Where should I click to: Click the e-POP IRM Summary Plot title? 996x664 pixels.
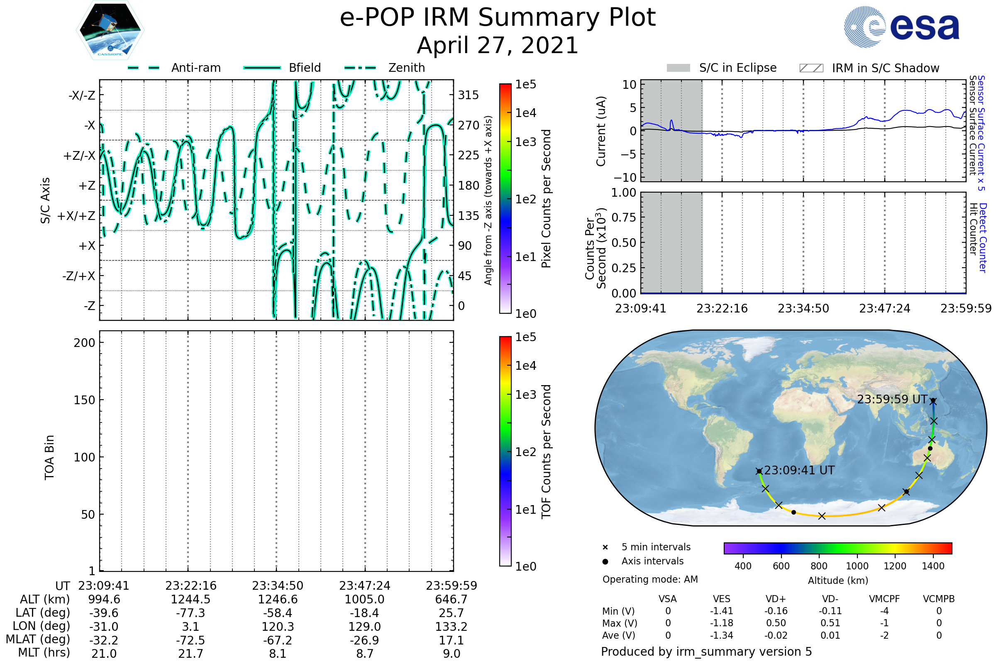click(x=498, y=18)
